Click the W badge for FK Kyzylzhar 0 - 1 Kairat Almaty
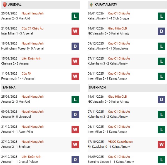The height and width of the screenshot is (165, 167). click(161, 144)
